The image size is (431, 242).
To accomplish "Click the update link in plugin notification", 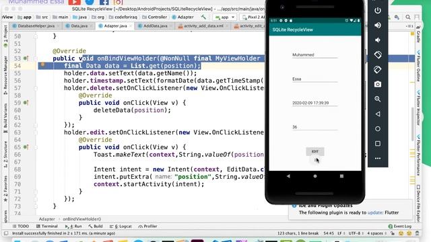I will [x=374, y=212].
